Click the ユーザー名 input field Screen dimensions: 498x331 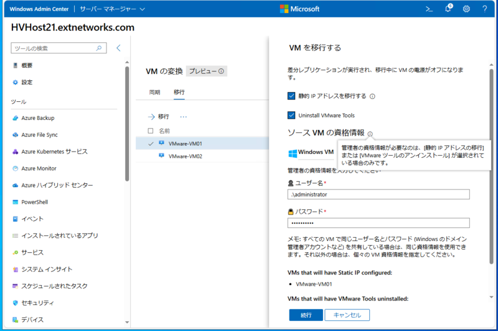378,194
